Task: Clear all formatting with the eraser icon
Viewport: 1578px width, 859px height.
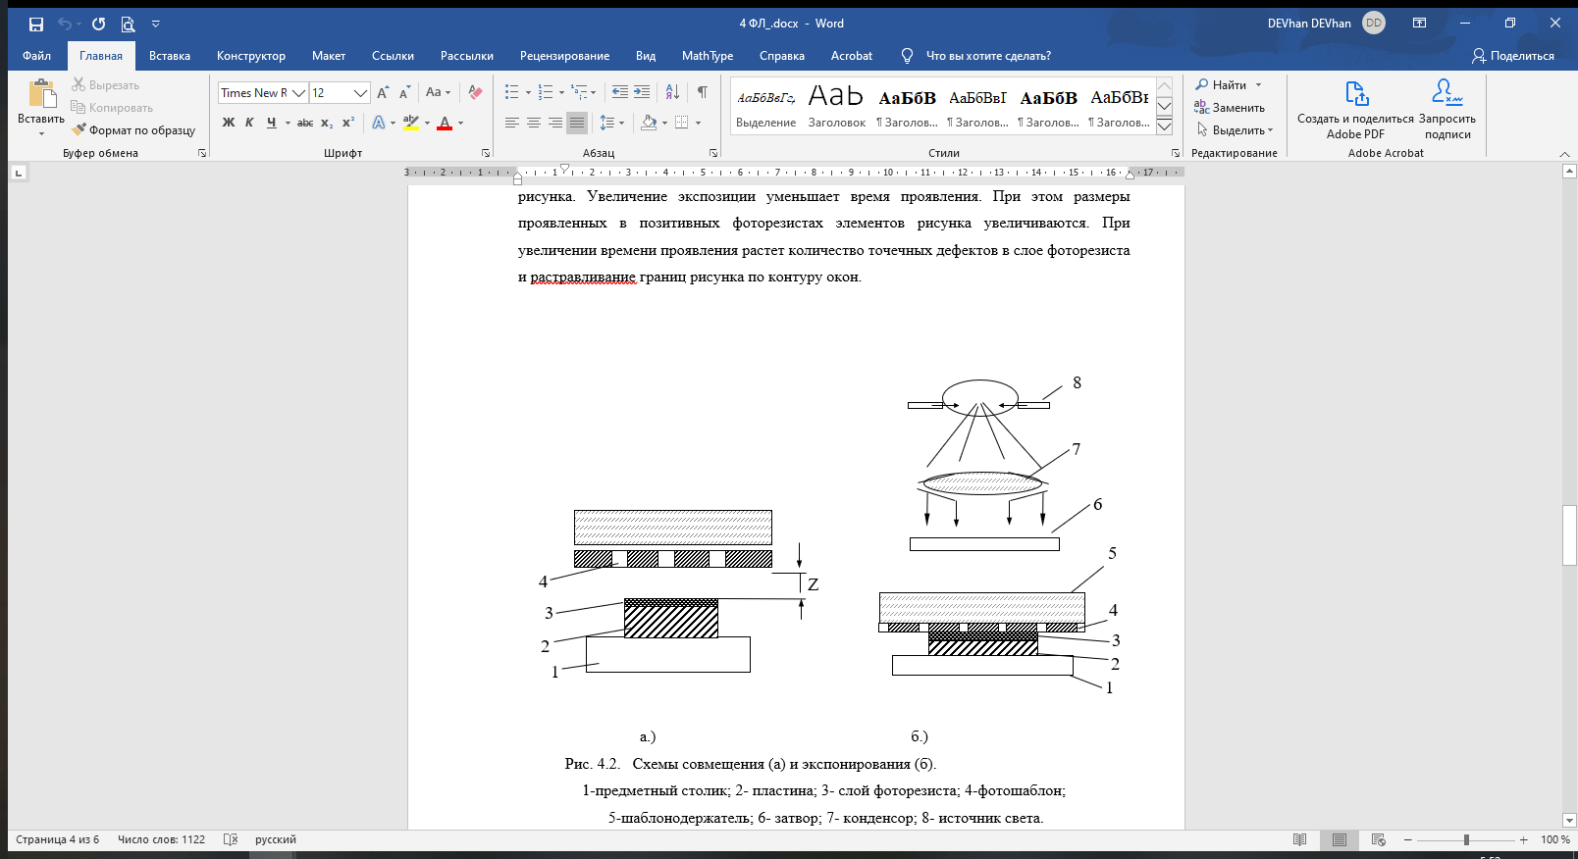Action: (x=475, y=93)
